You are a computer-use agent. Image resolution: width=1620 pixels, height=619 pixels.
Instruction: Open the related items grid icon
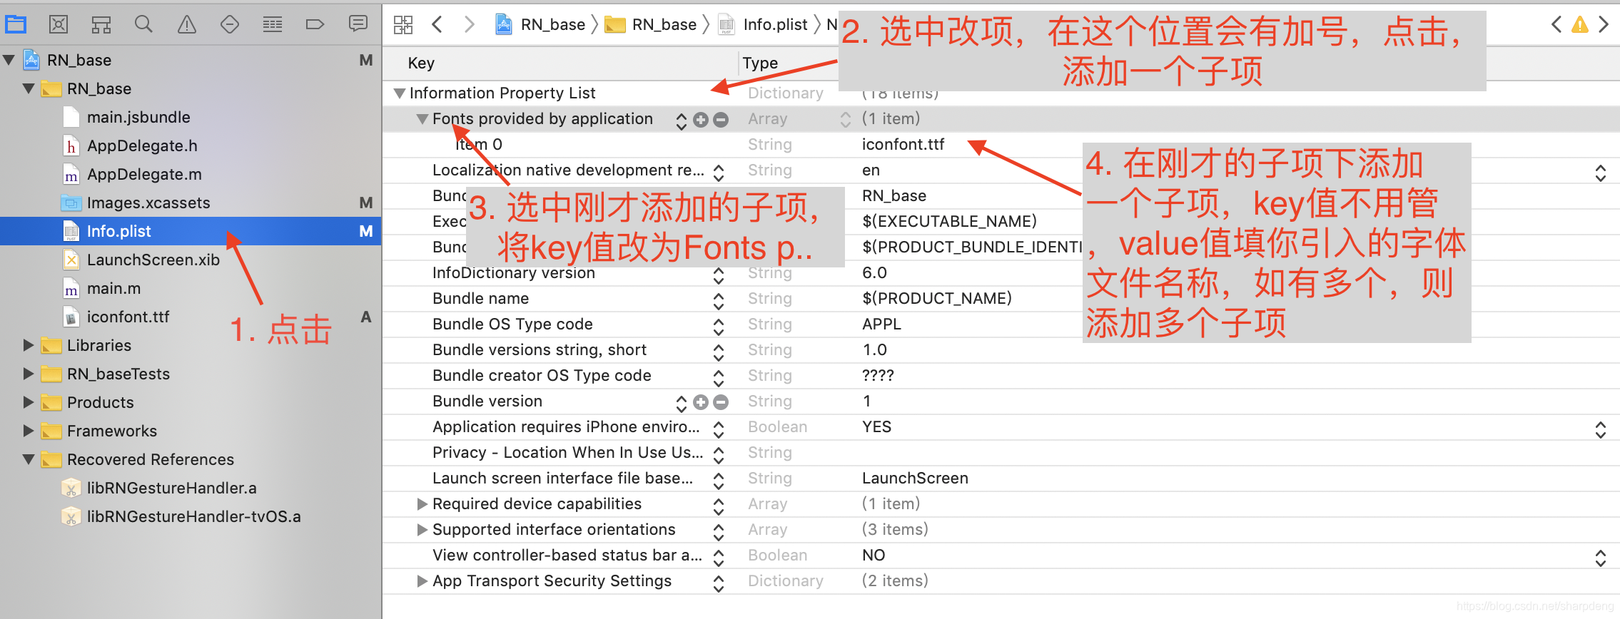coord(403,25)
